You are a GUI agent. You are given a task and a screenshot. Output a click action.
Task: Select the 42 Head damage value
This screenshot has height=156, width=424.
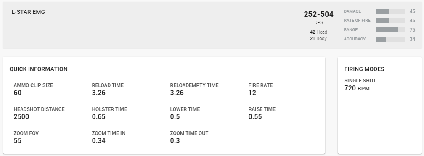318,32
